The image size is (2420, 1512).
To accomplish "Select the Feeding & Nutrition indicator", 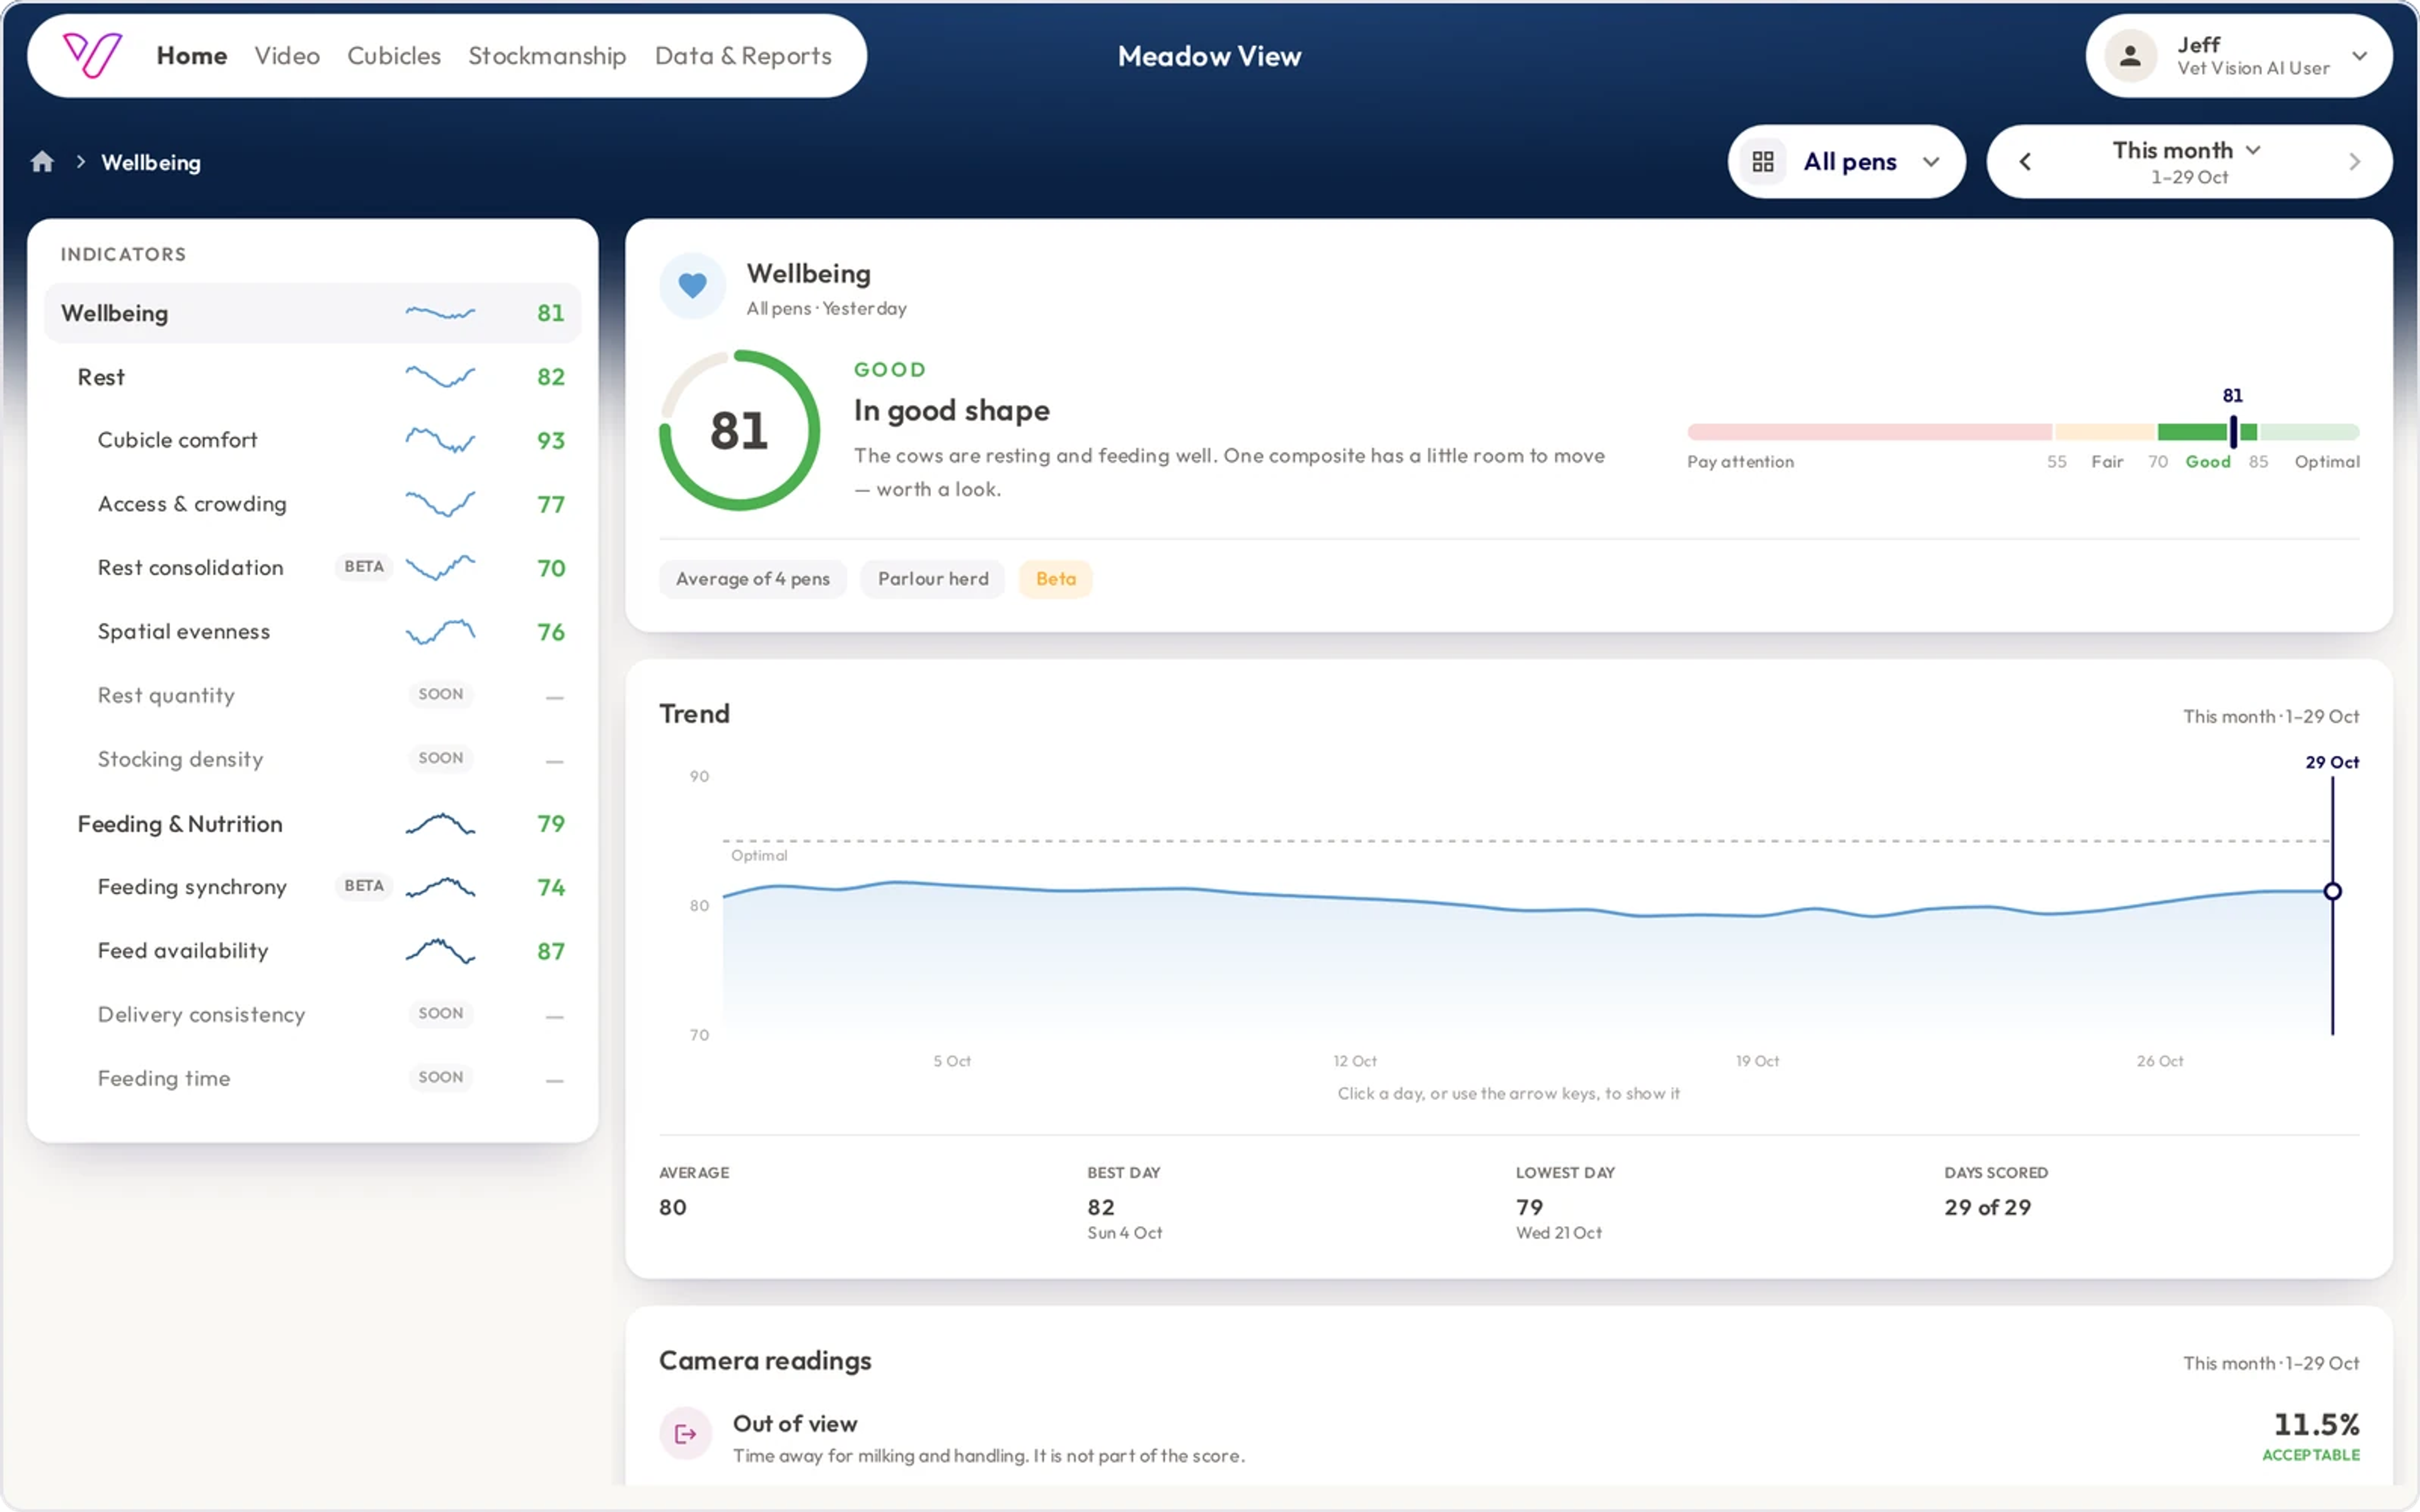I will (x=312, y=824).
